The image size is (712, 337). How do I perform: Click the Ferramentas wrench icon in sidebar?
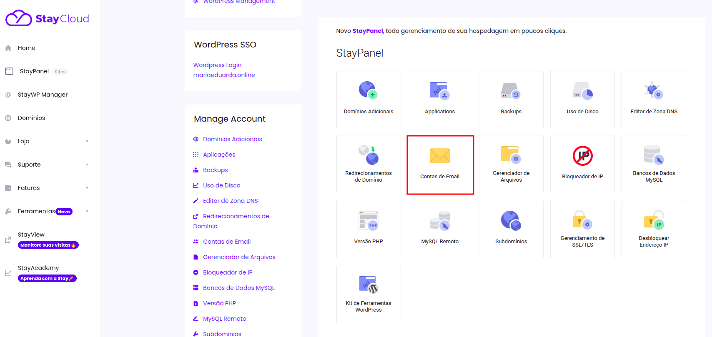8,212
